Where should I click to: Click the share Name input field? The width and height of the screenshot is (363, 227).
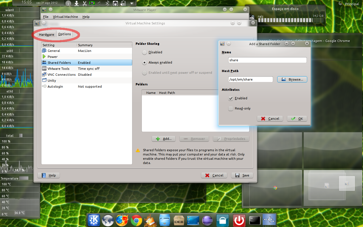click(267, 60)
